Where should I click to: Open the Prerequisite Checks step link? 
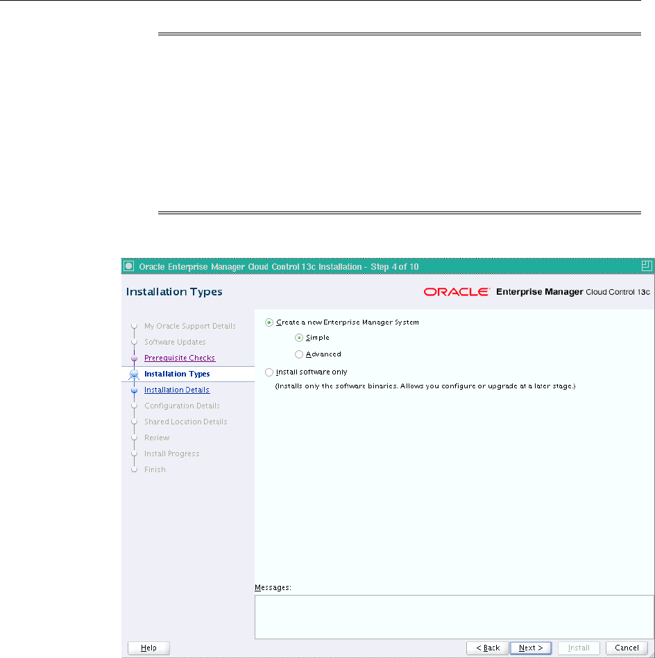[180, 358]
